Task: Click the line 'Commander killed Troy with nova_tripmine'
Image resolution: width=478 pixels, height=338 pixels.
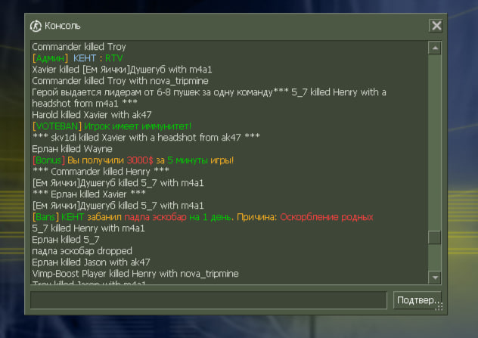Action: [x=120, y=81]
